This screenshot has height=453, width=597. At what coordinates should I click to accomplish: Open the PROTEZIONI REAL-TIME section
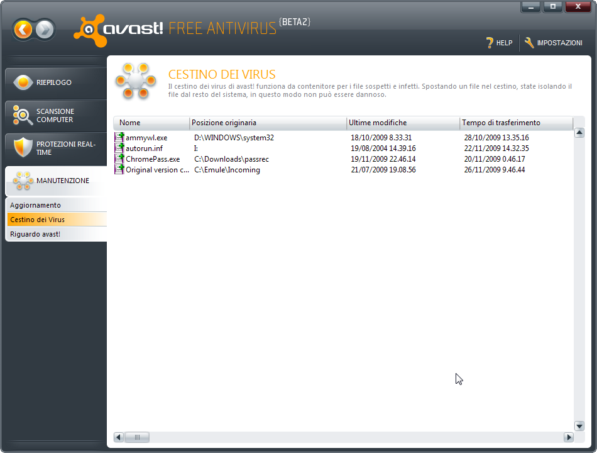point(57,148)
